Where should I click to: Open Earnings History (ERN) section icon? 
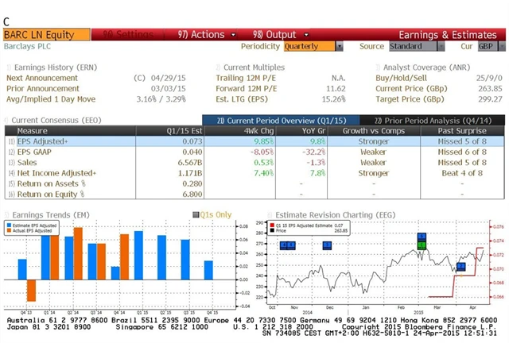(8, 68)
